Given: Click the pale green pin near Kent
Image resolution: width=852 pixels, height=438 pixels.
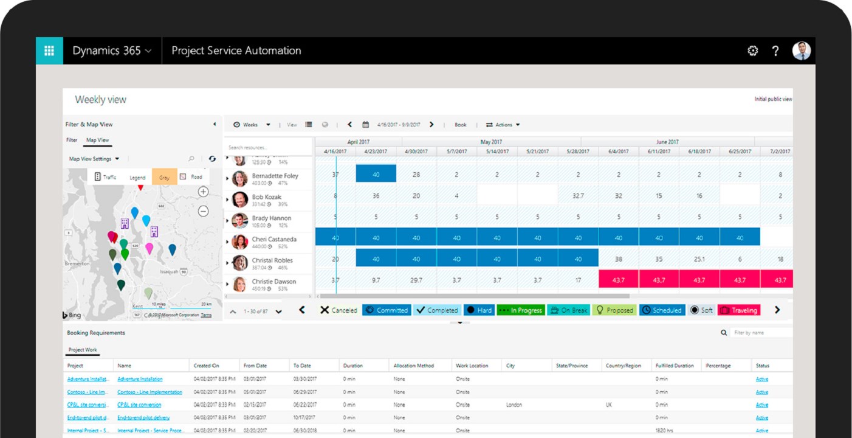Looking at the screenshot, I should pyautogui.click(x=148, y=294).
